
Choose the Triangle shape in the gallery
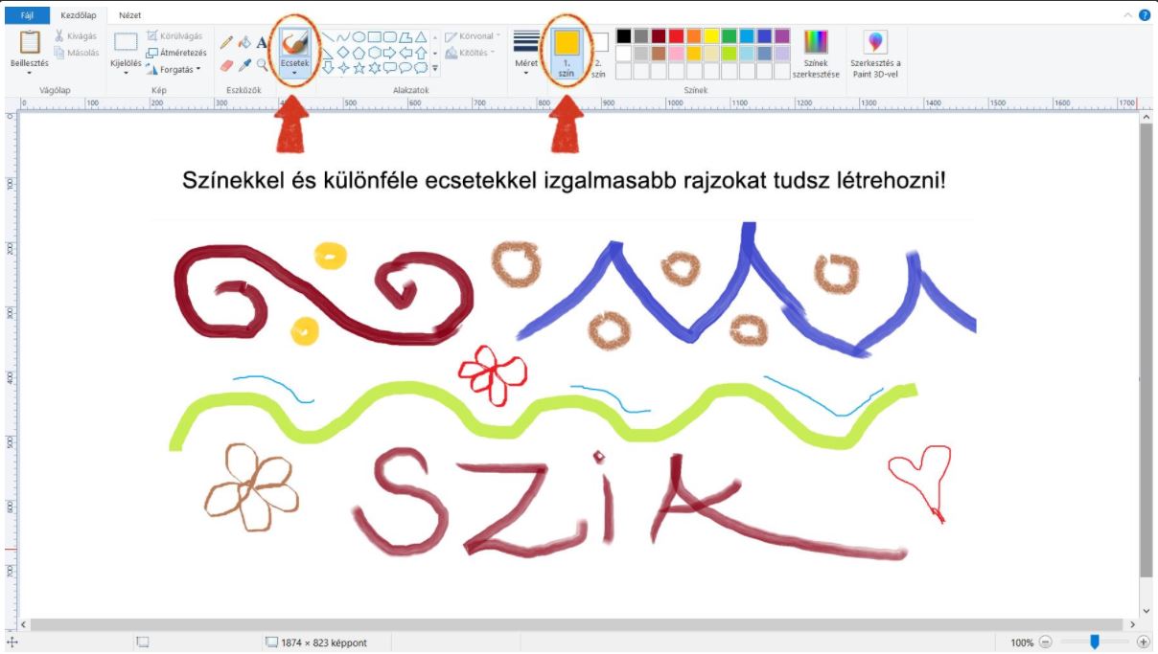click(x=420, y=37)
